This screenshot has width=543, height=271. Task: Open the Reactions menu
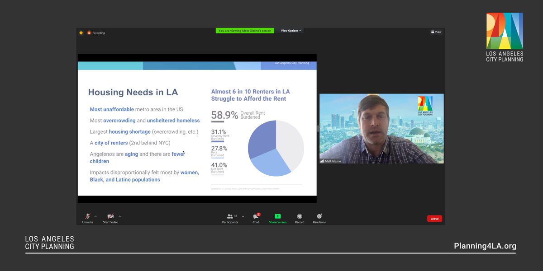(x=319, y=218)
